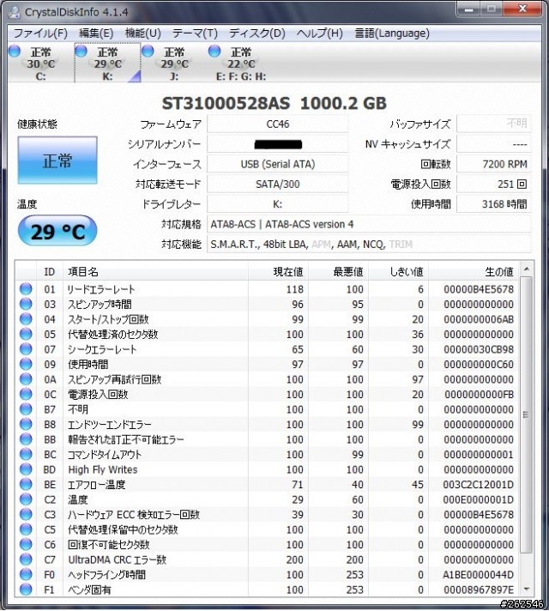Click the CrystalDiskInfo title bar icon
549x611 pixels.
[15, 12]
